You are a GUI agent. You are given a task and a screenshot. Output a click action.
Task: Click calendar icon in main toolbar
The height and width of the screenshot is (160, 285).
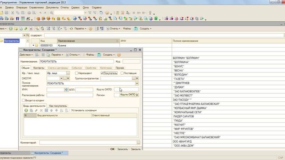tap(123, 13)
